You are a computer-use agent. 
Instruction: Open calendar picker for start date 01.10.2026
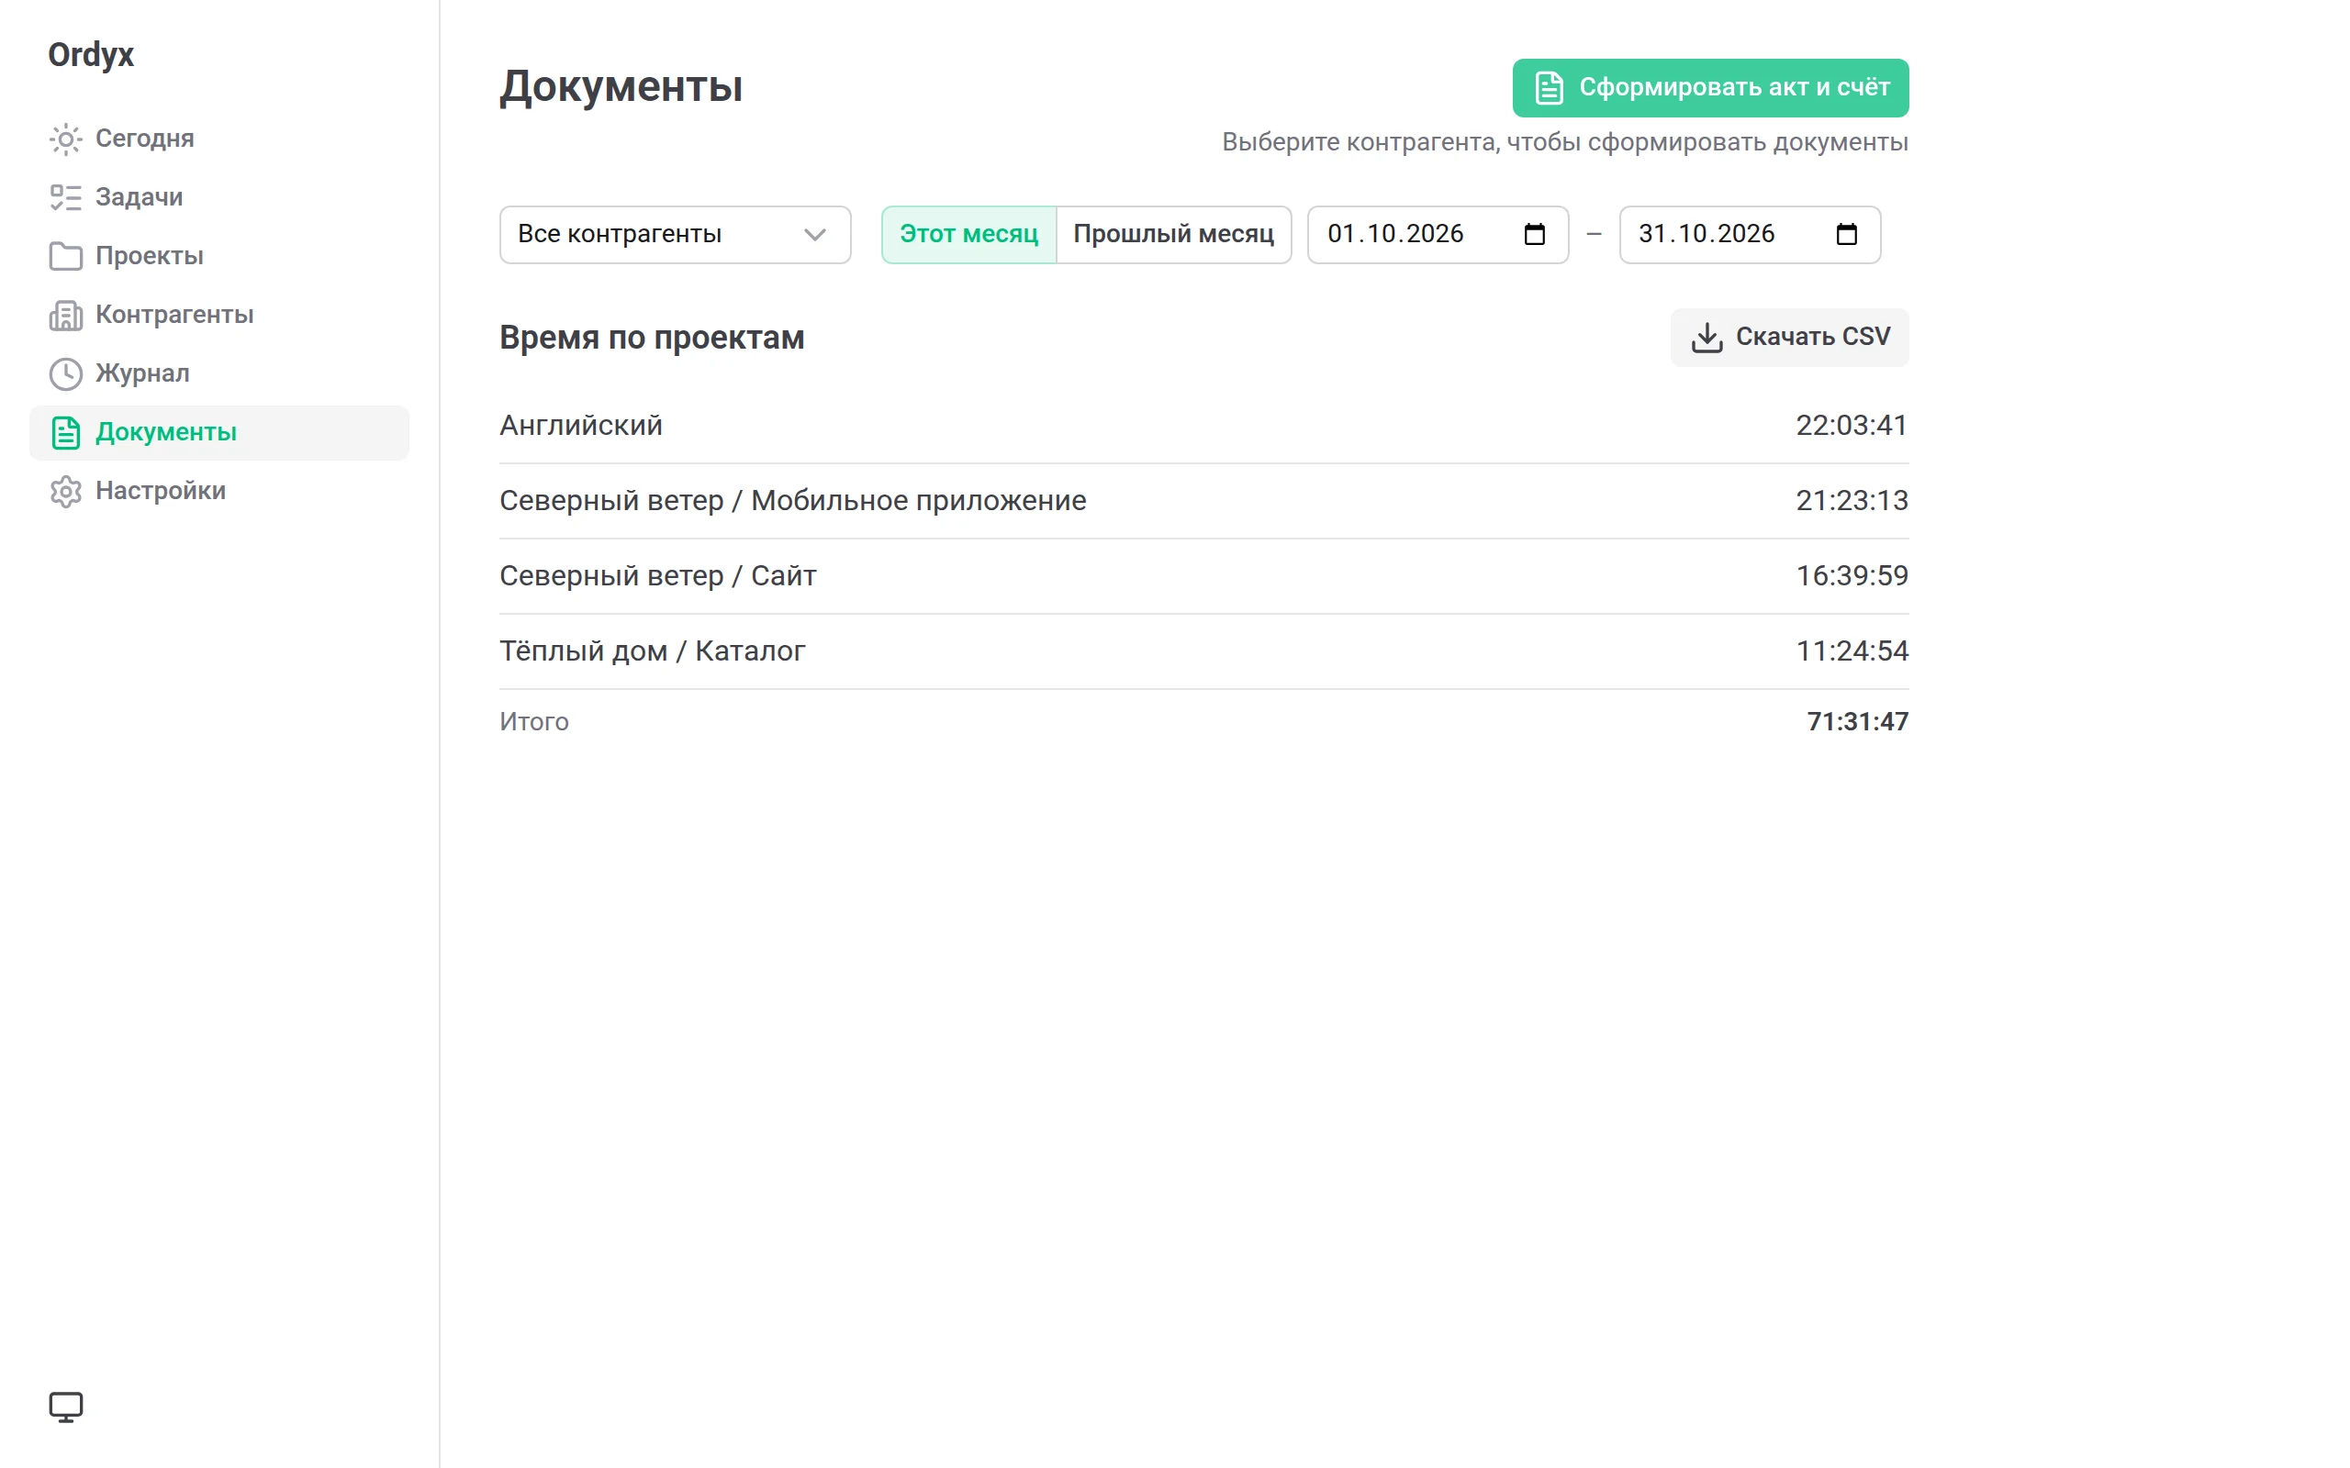pos(1534,234)
